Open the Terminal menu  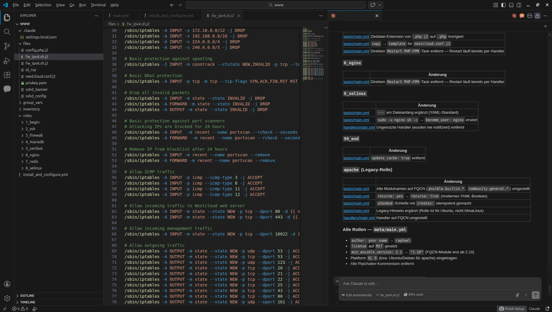pyautogui.click(x=98, y=5)
